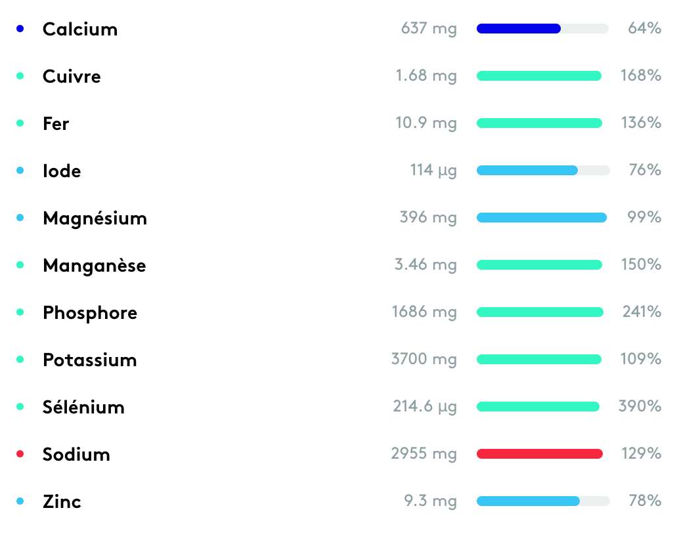Click the green dot next to Fer

coord(20,123)
